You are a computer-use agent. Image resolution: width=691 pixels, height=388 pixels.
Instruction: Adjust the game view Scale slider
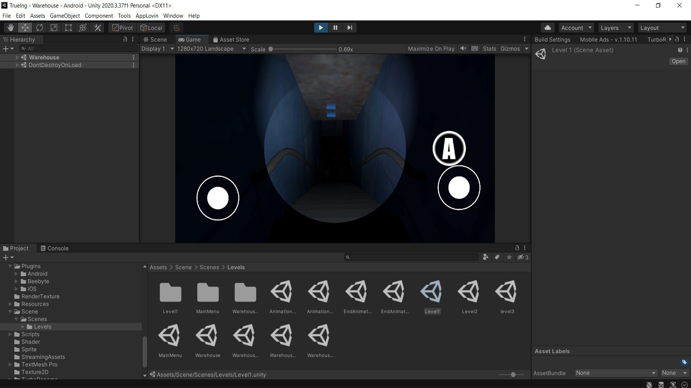tap(271, 49)
